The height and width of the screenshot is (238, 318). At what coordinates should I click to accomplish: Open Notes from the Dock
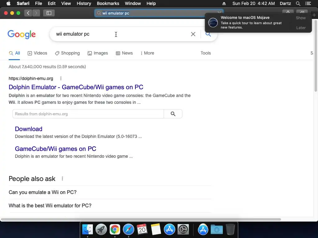pos(156,230)
